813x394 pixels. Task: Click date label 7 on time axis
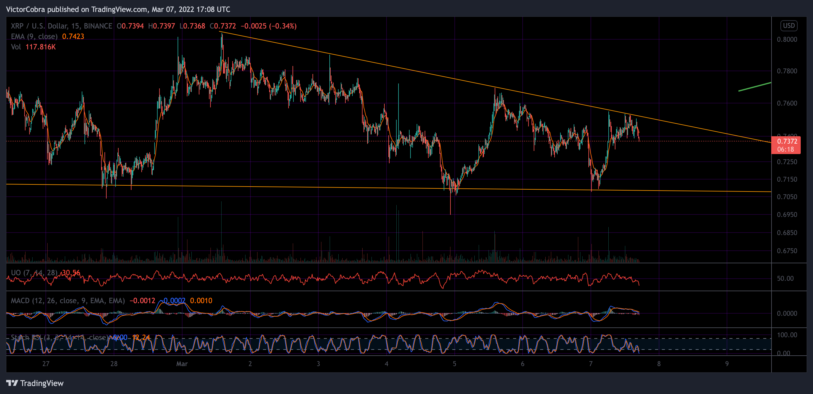coord(591,364)
